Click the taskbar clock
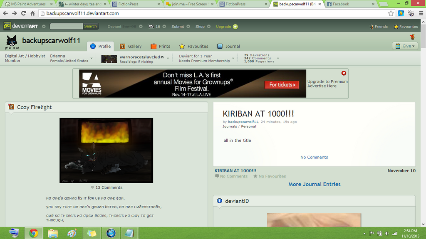The image size is (426, 239). tap(410, 233)
